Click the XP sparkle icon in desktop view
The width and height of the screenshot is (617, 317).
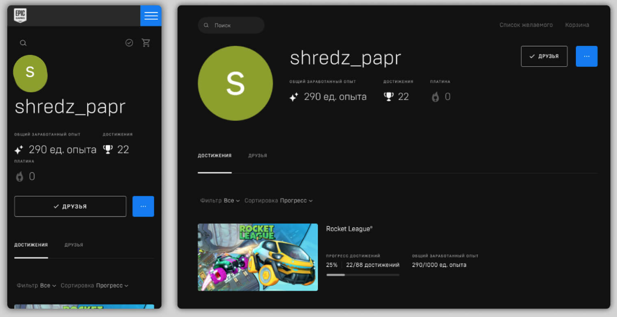pyautogui.click(x=294, y=97)
